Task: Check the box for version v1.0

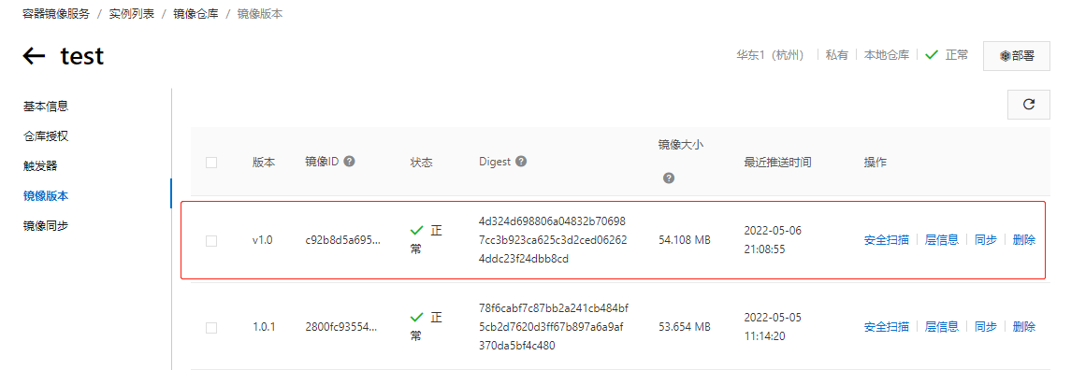Action: (211, 240)
